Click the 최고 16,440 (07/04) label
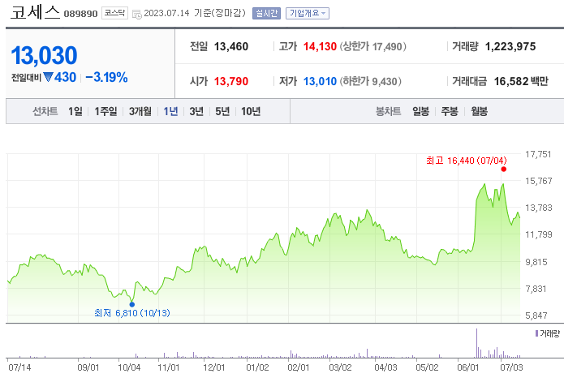 click(x=467, y=161)
